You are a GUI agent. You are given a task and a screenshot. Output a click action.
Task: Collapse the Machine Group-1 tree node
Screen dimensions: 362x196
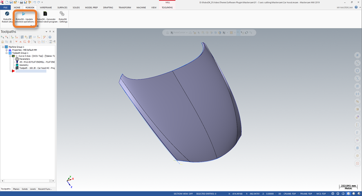[3, 47]
